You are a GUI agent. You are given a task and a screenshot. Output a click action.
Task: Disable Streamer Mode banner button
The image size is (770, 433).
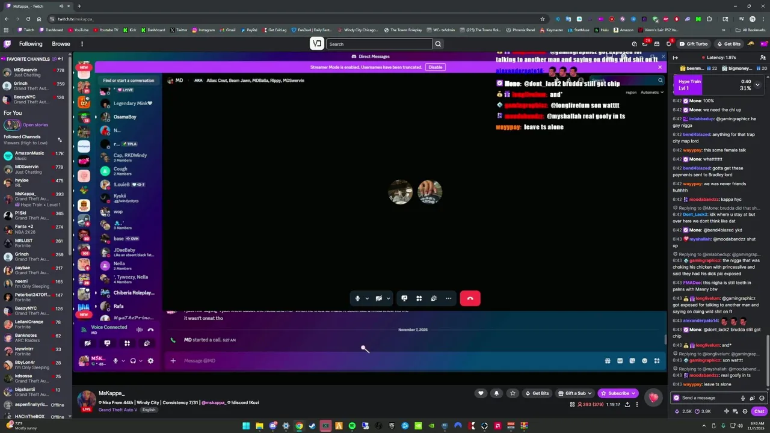[x=435, y=67]
